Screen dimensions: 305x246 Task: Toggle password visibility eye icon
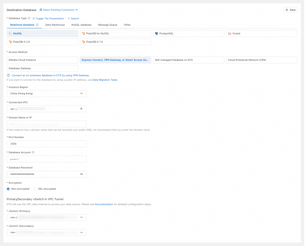(x=82, y=174)
